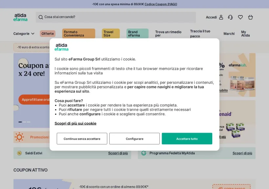Click the Saldi Estivi label
This screenshot has height=189, width=269.
point(33,153)
